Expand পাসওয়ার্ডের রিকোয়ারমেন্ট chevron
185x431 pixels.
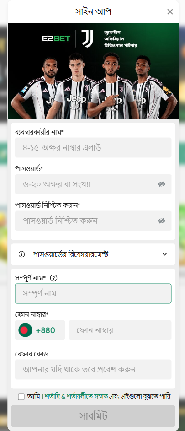click(165, 254)
